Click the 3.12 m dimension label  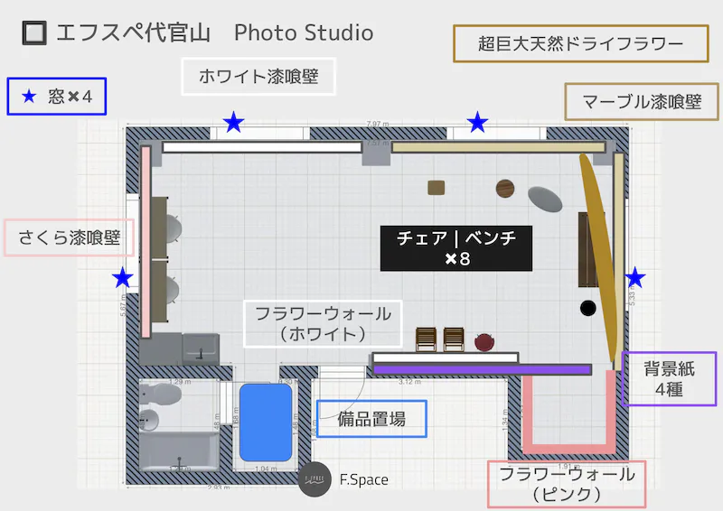409,382
